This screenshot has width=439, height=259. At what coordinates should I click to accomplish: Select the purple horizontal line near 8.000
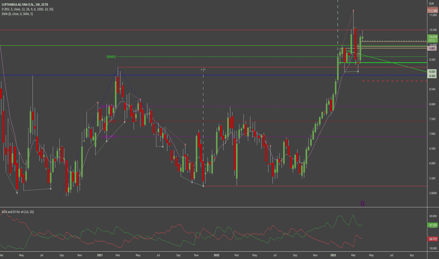[263, 106]
